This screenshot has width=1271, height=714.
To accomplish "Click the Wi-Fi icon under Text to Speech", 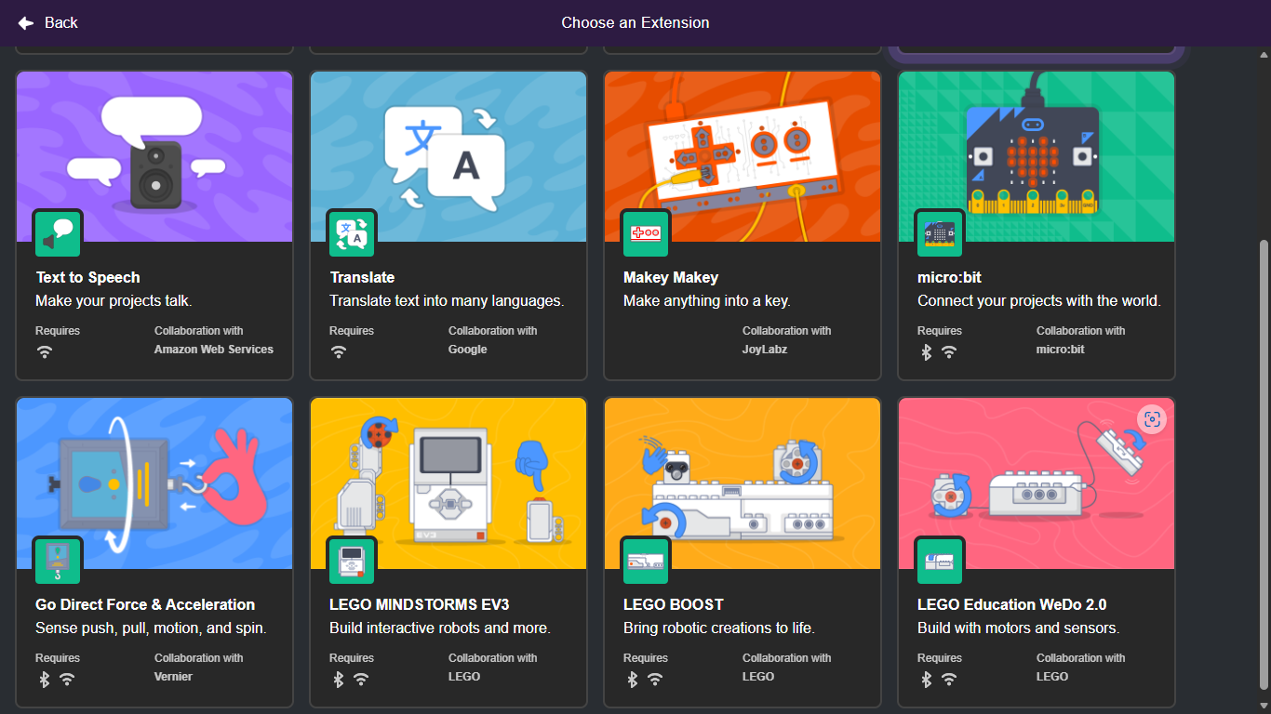I will click(45, 352).
